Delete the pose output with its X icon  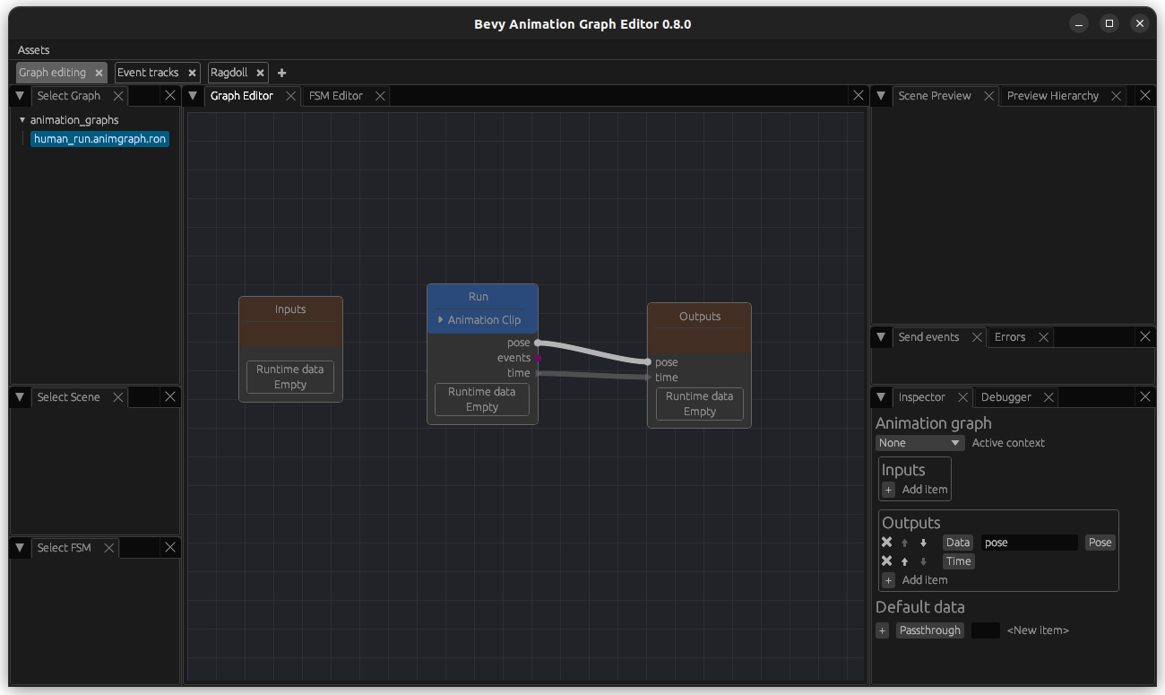[x=886, y=542]
